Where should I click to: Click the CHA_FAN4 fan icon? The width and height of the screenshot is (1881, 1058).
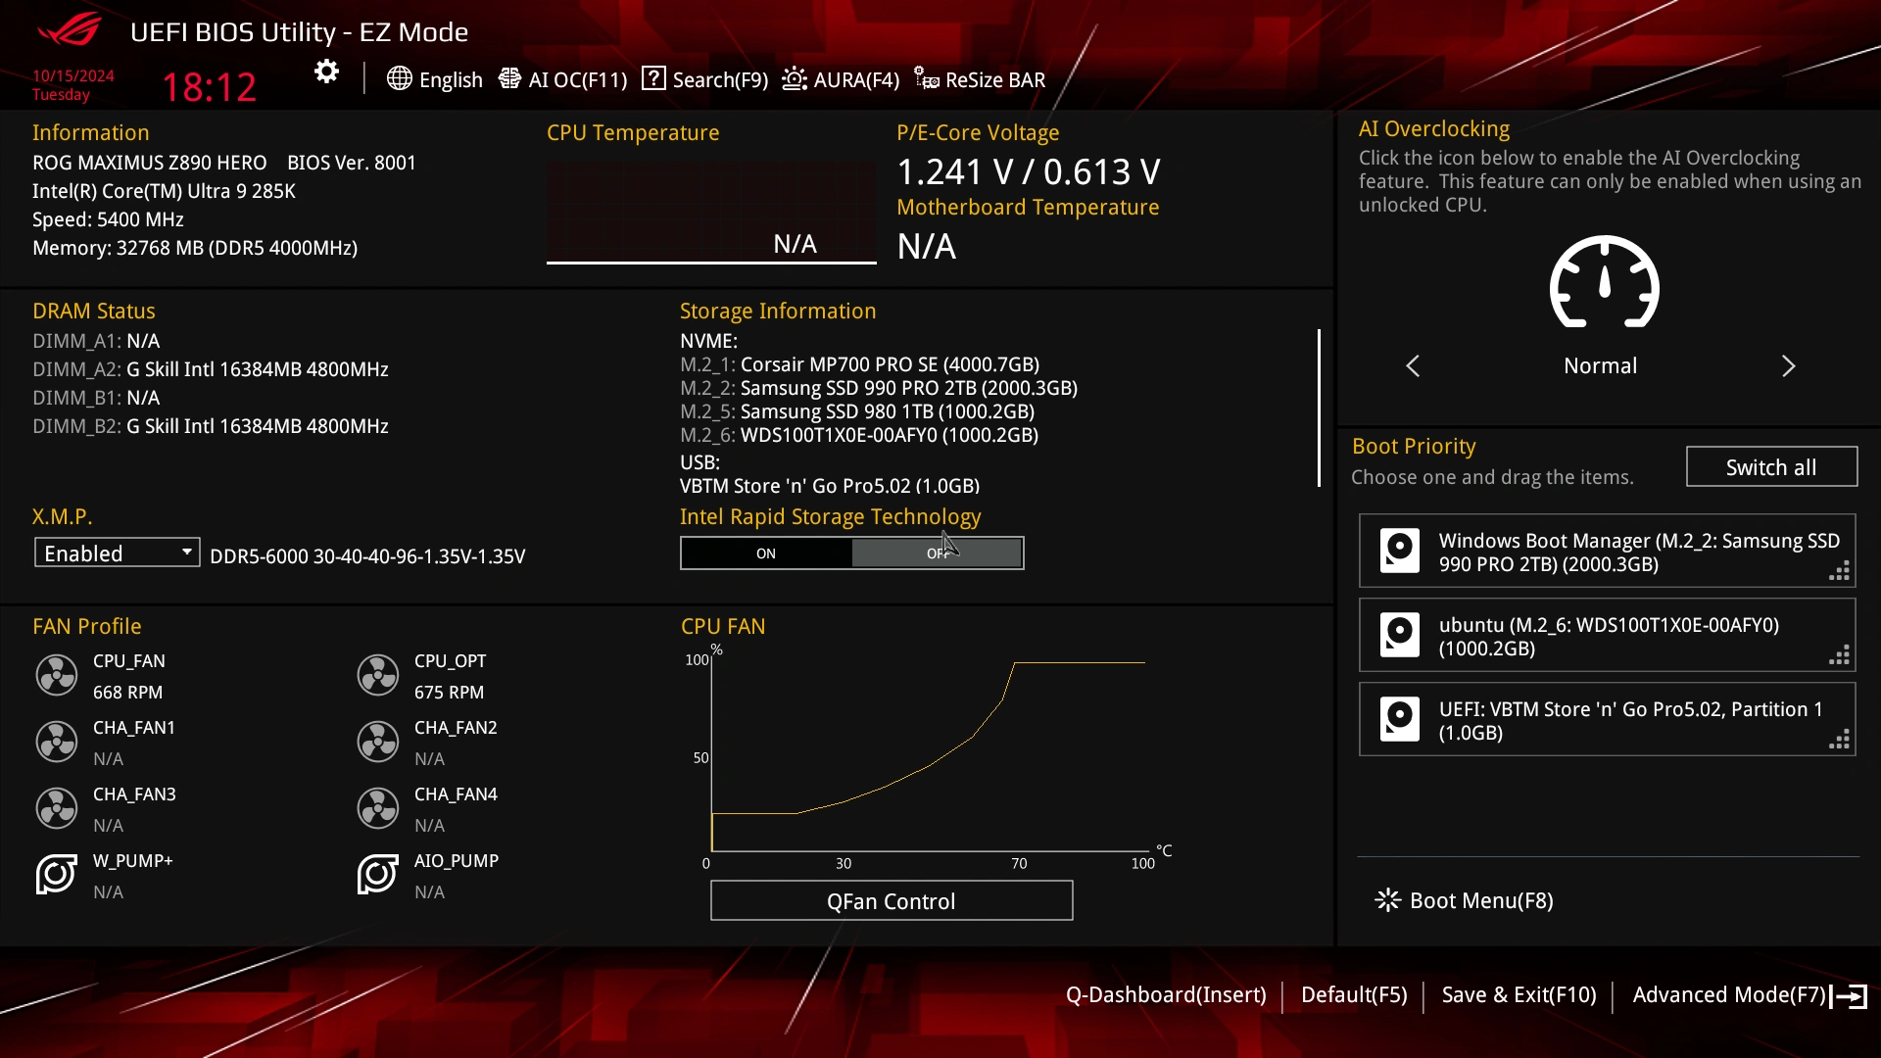click(x=378, y=808)
